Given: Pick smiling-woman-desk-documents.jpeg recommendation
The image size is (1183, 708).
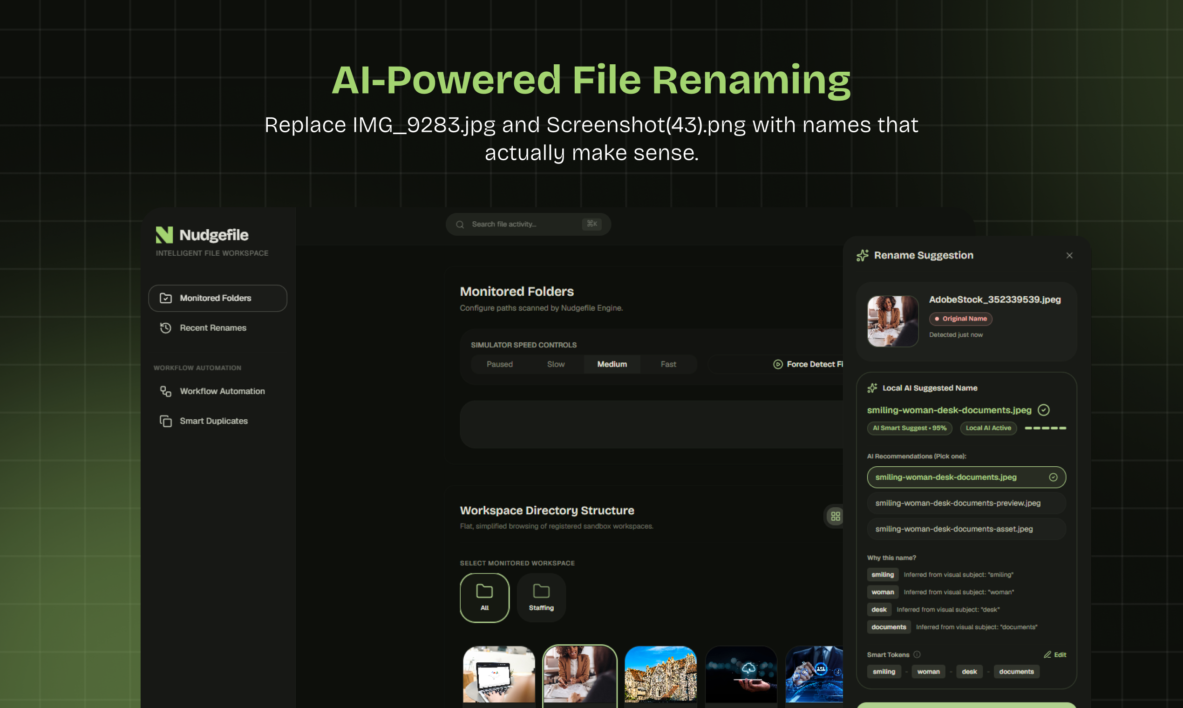Looking at the screenshot, I should (966, 477).
